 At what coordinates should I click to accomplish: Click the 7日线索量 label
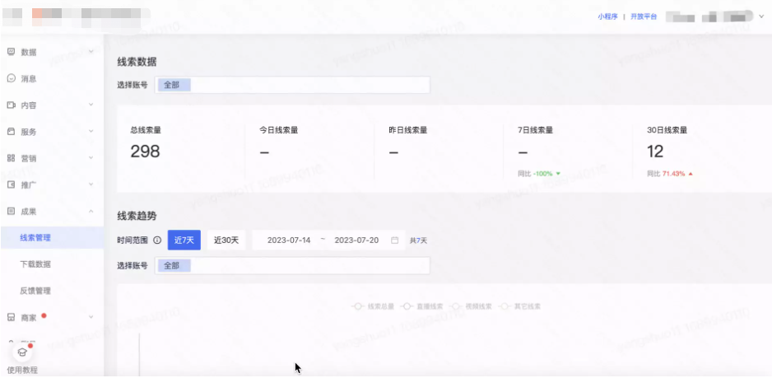pyautogui.click(x=536, y=131)
